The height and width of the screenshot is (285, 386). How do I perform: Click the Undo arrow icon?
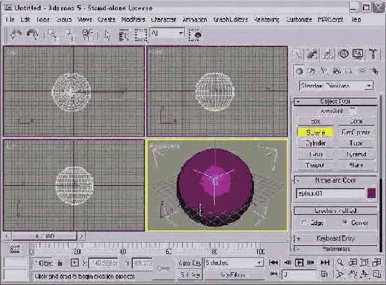pos(15,35)
